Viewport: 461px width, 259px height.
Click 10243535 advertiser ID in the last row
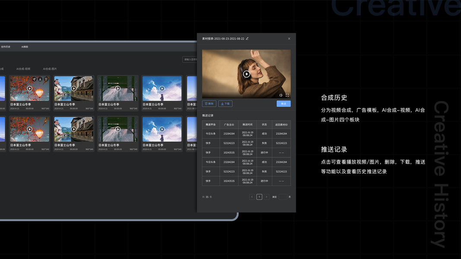point(229,181)
